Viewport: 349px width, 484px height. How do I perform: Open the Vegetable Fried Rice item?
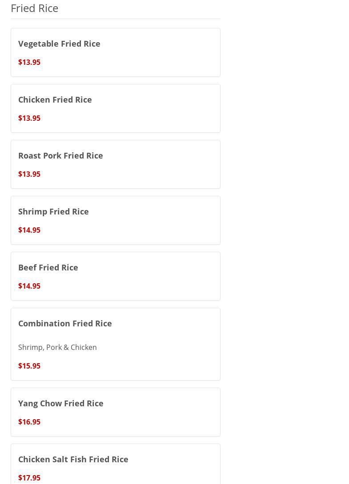tap(59, 44)
